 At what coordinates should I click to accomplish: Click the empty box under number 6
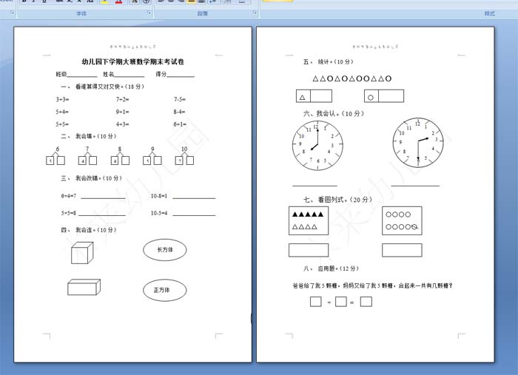pos(61,161)
